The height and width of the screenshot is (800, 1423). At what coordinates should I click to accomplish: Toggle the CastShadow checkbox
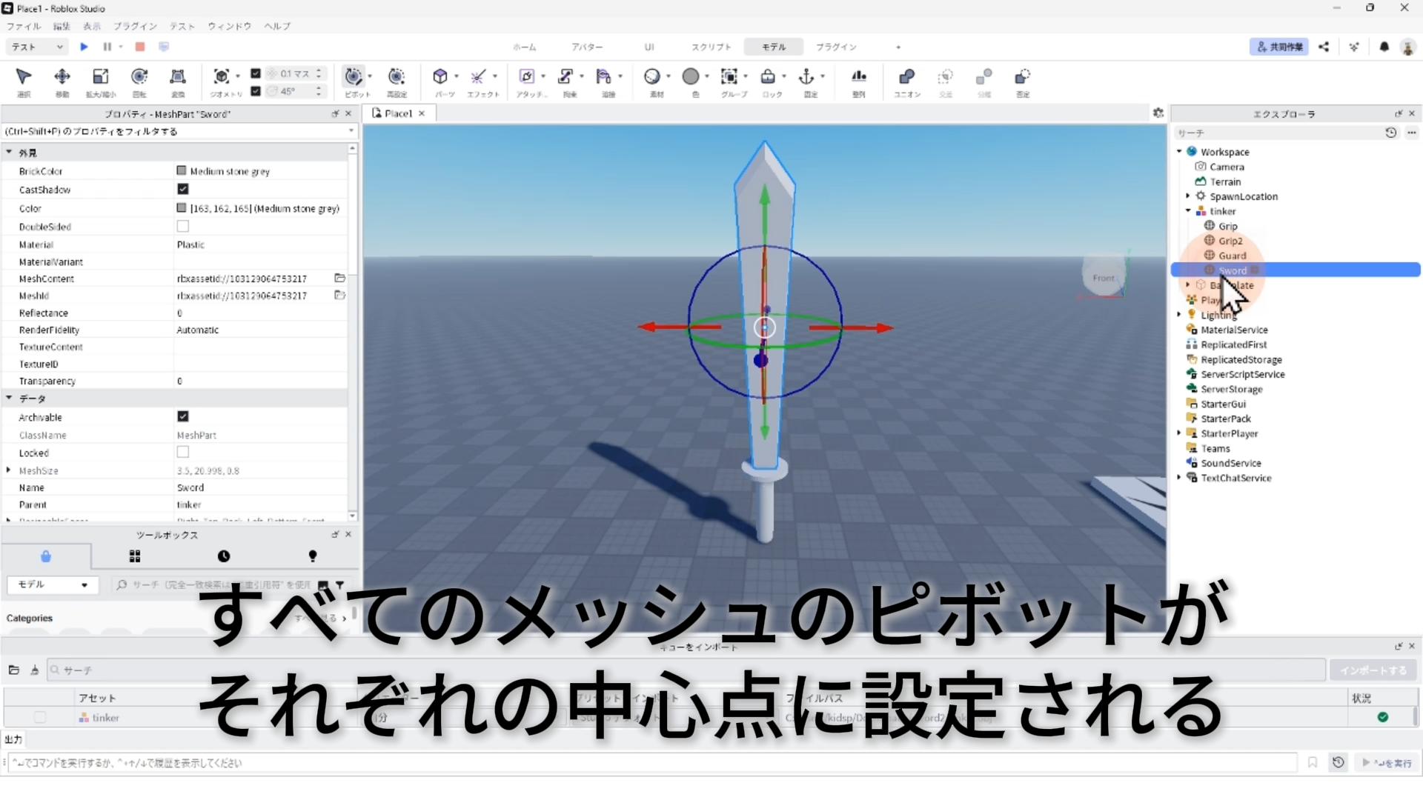pyautogui.click(x=183, y=190)
